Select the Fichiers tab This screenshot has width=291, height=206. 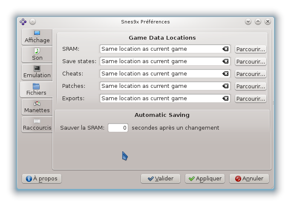tap(36, 89)
